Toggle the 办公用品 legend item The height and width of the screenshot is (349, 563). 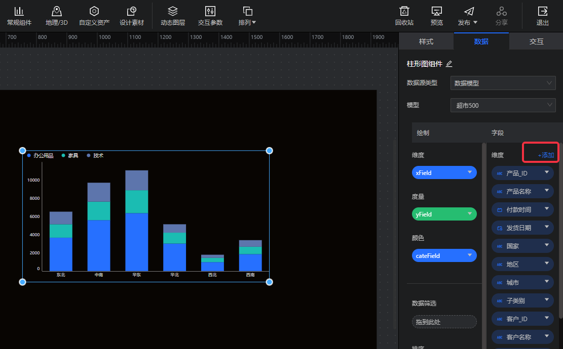[x=41, y=156]
